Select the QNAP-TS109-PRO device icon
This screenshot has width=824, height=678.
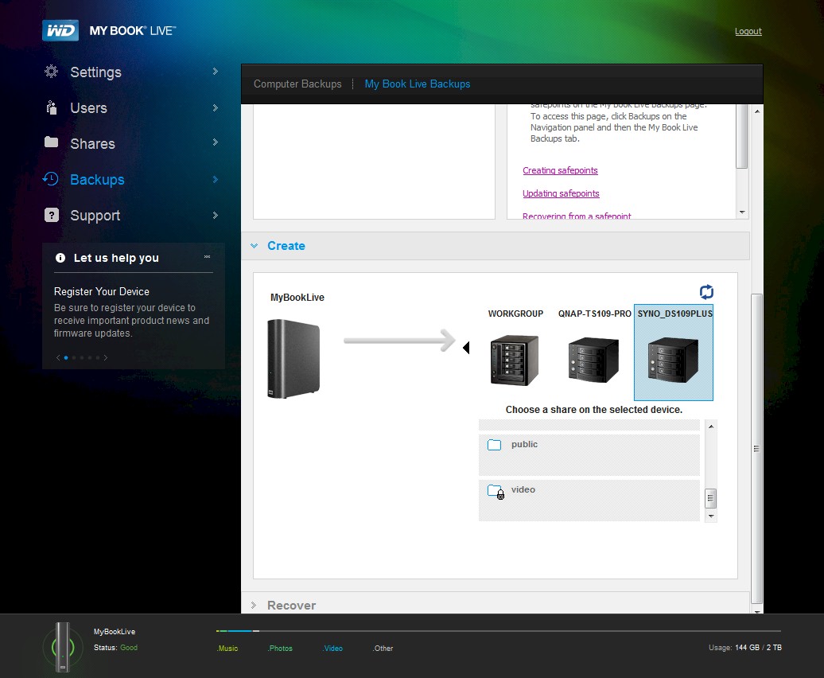click(593, 360)
